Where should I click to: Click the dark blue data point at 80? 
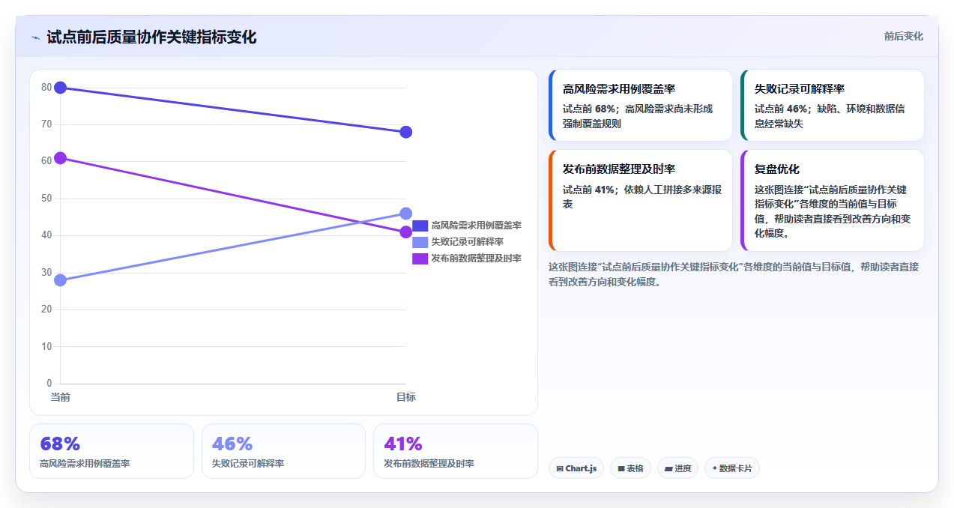pyautogui.click(x=61, y=88)
